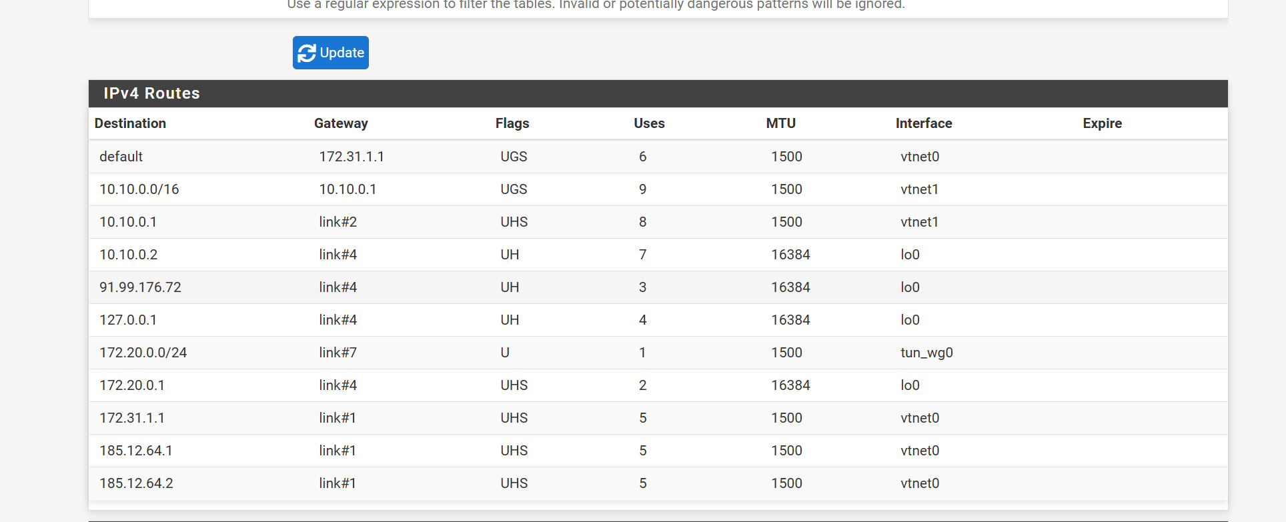Click vtnet0 interface in default row

tap(920, 157)
